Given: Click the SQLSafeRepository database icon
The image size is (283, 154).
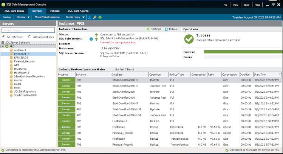Looking at the screenshot, I should [11, 91].
